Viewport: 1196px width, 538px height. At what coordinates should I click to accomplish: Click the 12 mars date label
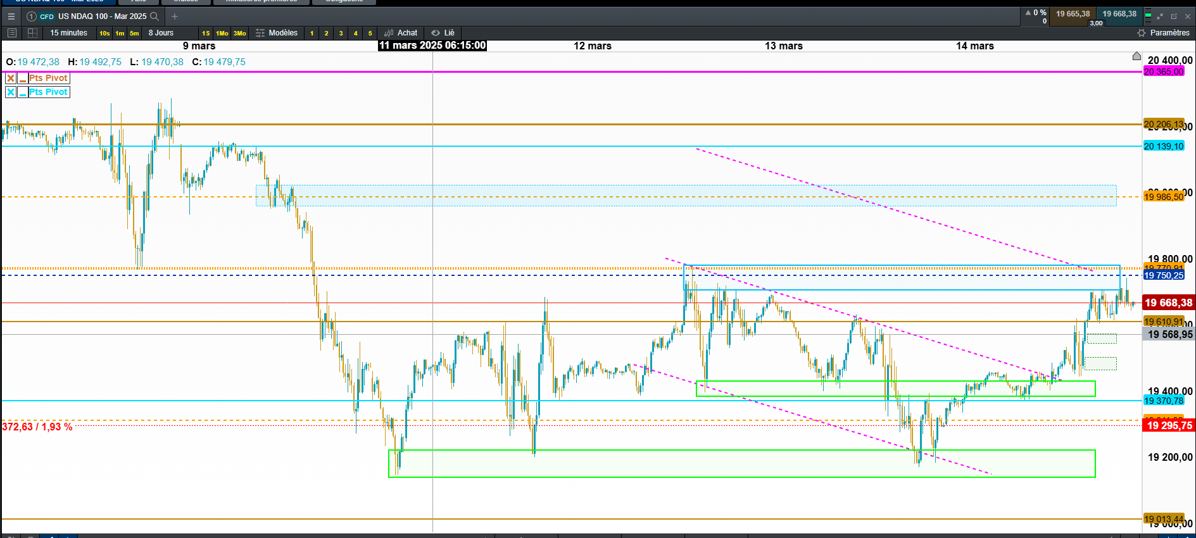tap(593, 46)
